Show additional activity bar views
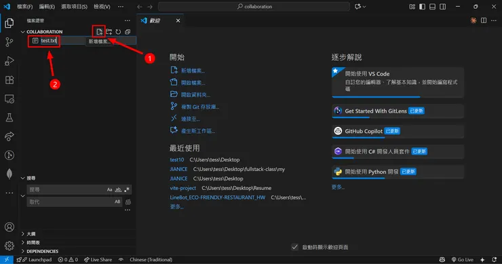Screen dimensions: 502x264 pos(9,193)
